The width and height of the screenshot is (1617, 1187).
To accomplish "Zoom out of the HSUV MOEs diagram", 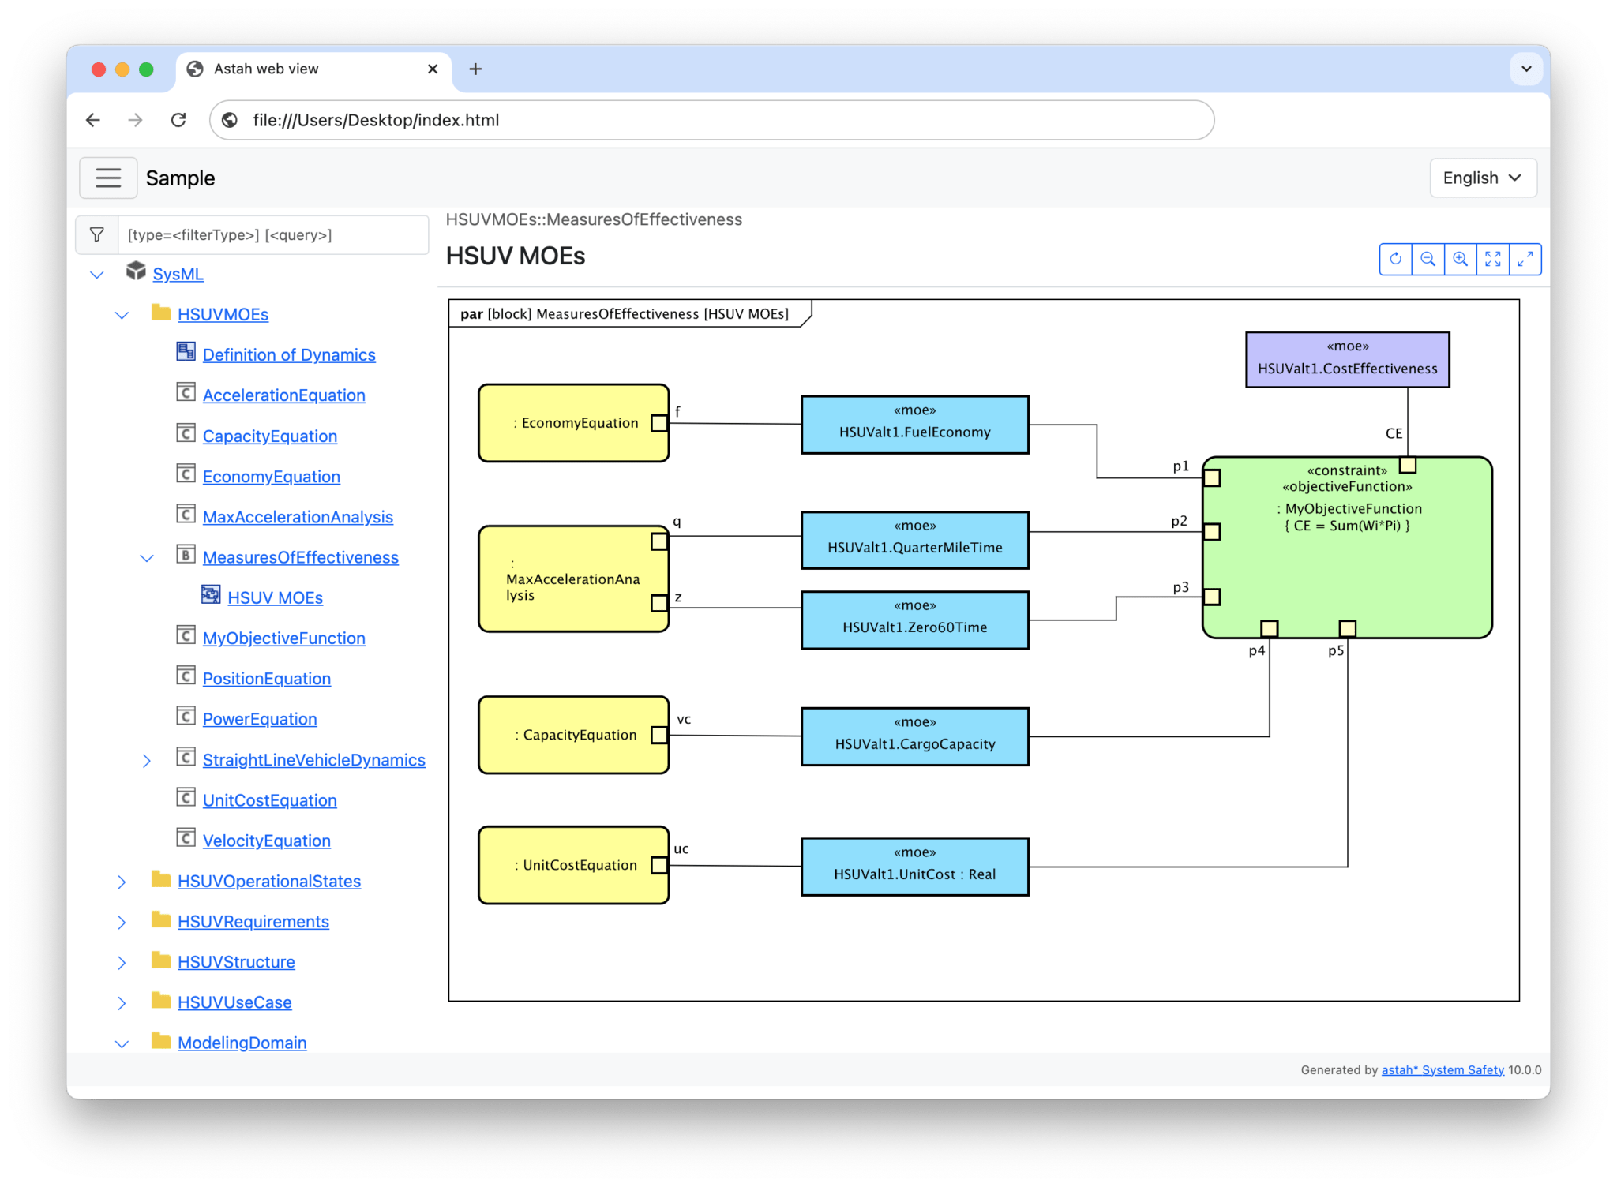I will coord(1428,259).
